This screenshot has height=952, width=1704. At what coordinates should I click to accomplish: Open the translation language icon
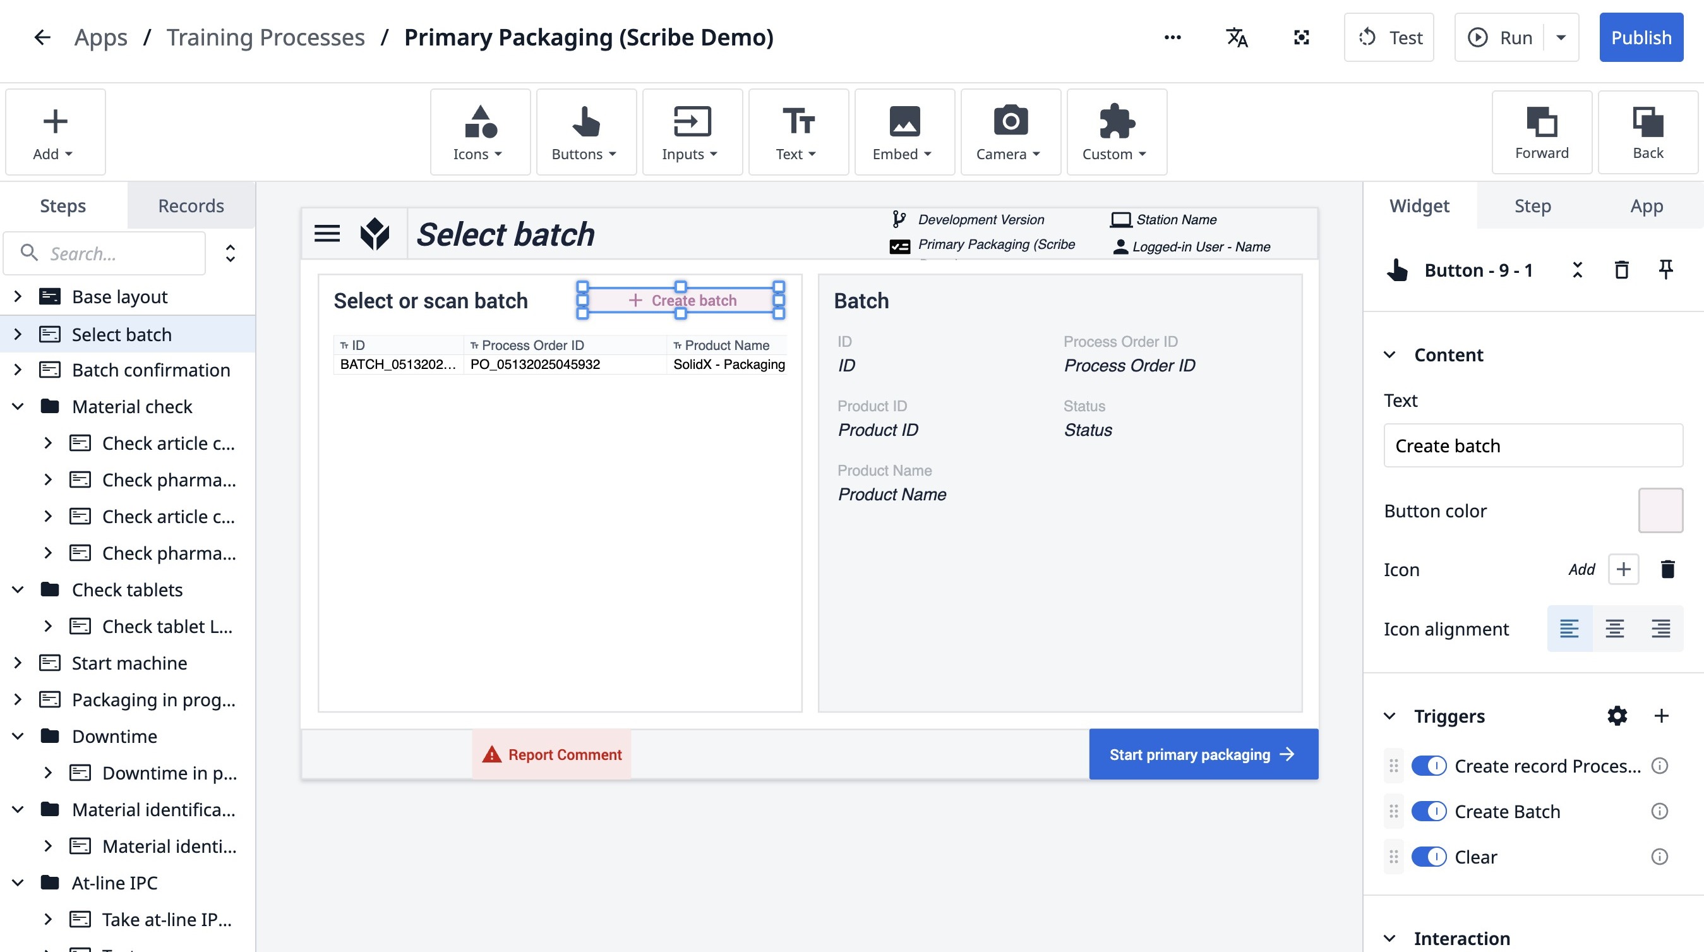point(1237,38)
